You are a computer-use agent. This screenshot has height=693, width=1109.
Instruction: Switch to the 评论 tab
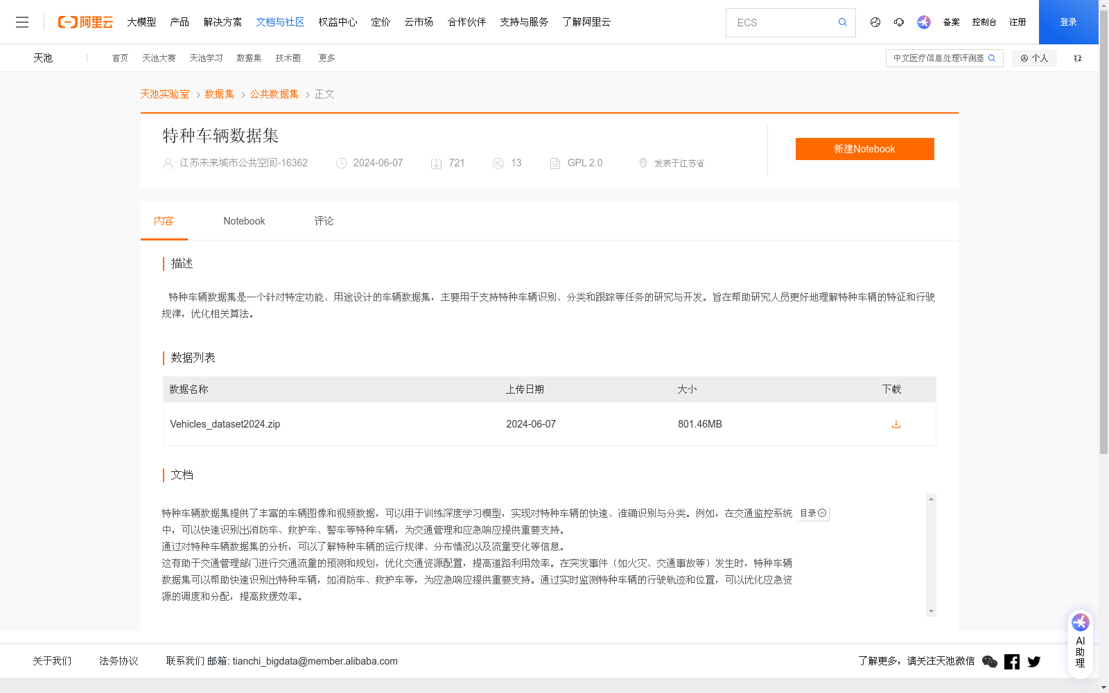tap(324, 221)
